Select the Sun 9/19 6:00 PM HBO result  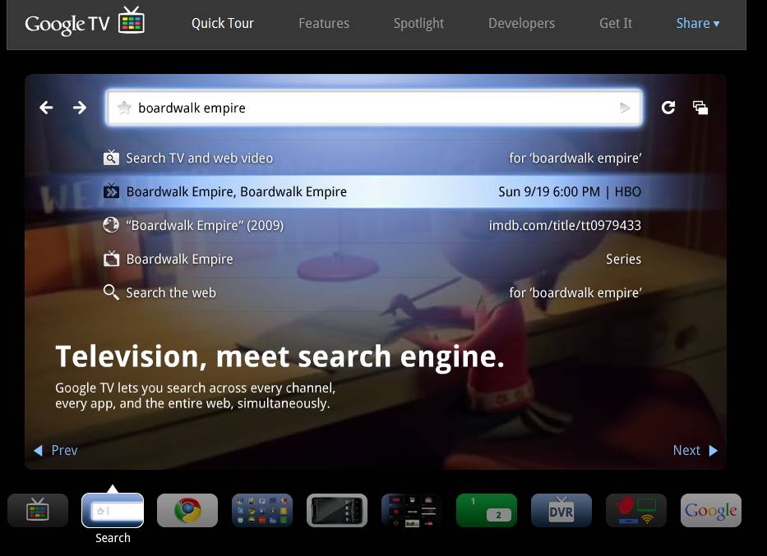tap(372, 191)
